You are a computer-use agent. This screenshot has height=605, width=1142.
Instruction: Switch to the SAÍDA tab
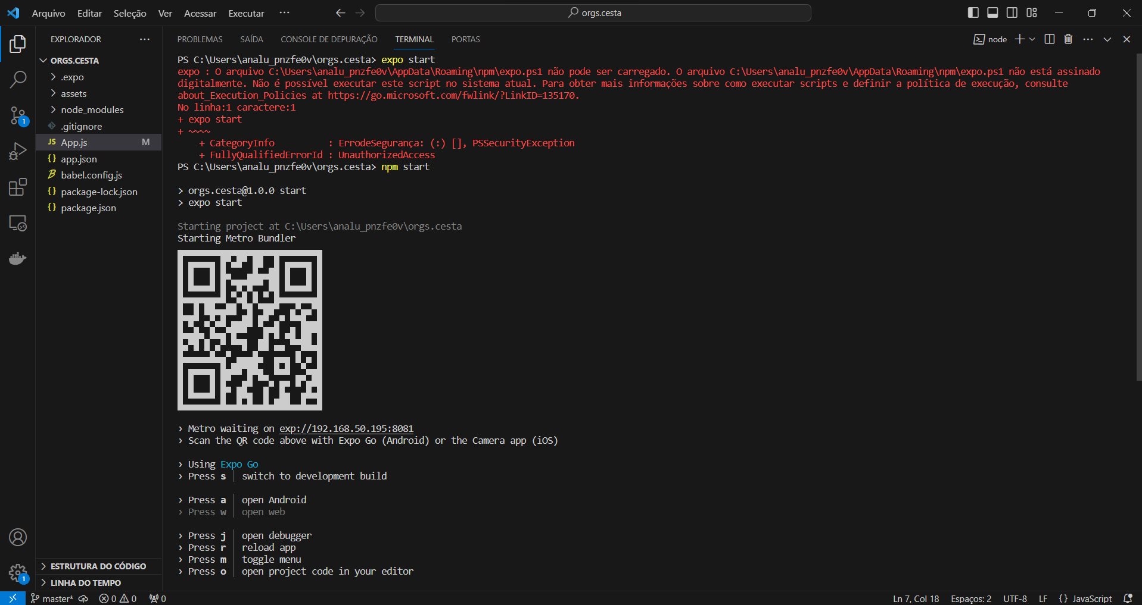251,39
